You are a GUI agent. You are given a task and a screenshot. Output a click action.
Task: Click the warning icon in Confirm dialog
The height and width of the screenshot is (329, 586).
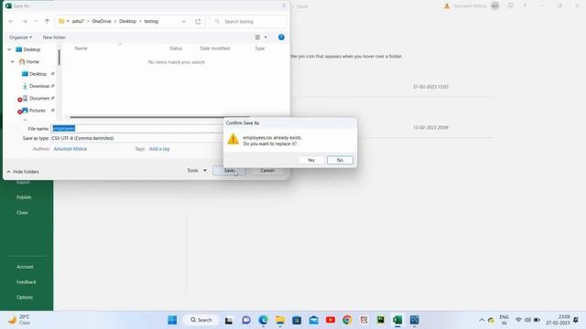(x=233, y=139)
